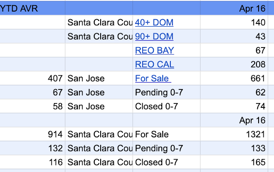Click the second Apr 16 label cell
The height and width of the screenshot is (172, 274).
pos(234,120)
